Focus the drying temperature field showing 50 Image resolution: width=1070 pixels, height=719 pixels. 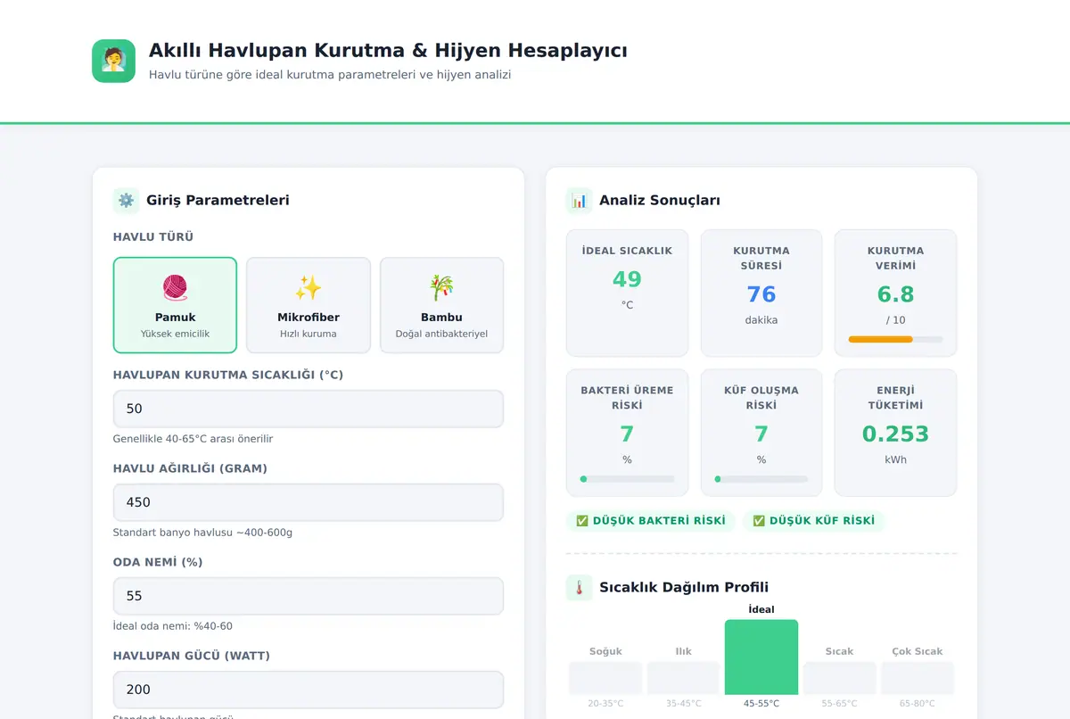309,409
